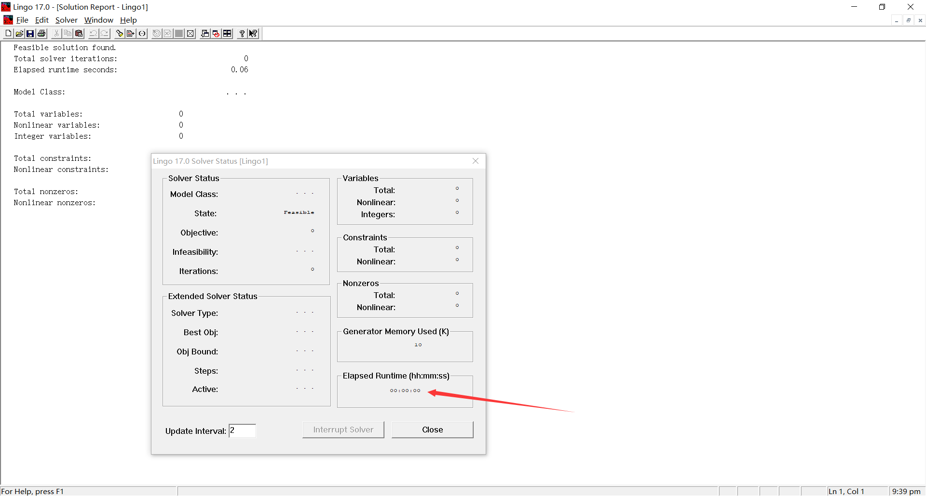Click the Update Interval input field

pos(242,431)
